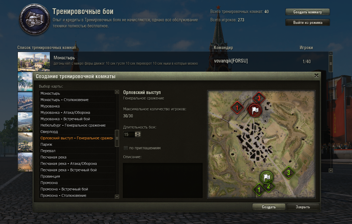Click inside the Описание text field
The width and height of the screenshot is (352, 224).
163,181
